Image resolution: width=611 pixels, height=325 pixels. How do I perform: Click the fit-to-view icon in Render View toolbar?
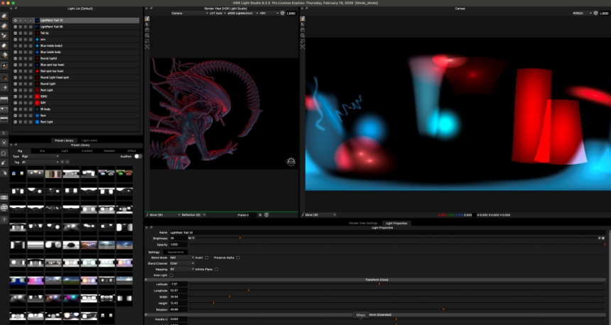pos(147,47)
